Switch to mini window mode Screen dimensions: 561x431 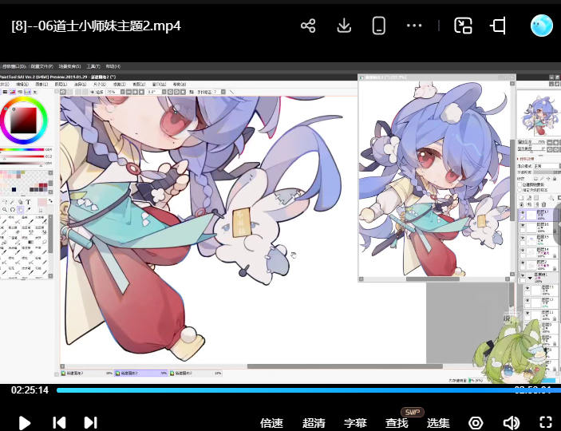click(499, 26)
